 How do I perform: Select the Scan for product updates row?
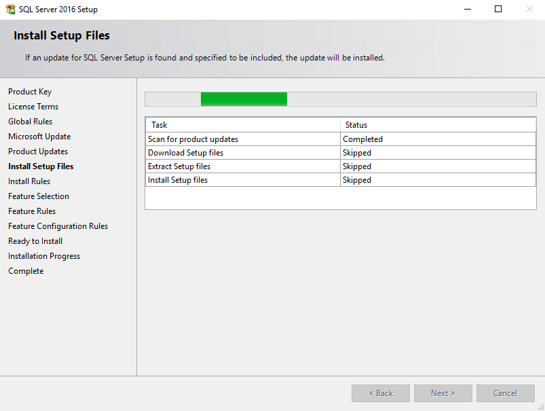point(341,139)
